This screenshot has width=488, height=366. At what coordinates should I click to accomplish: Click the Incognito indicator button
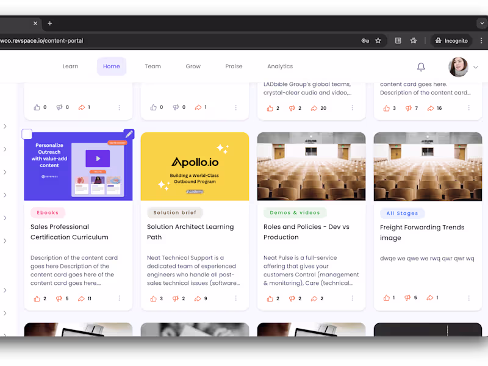click(451, 41)
